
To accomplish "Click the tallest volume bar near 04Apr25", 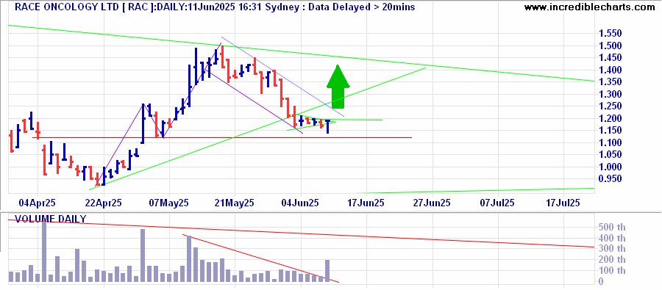I will coord(44,251).
